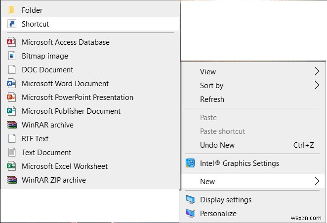Click the Shortcut arrow icon

pos(12,24)
